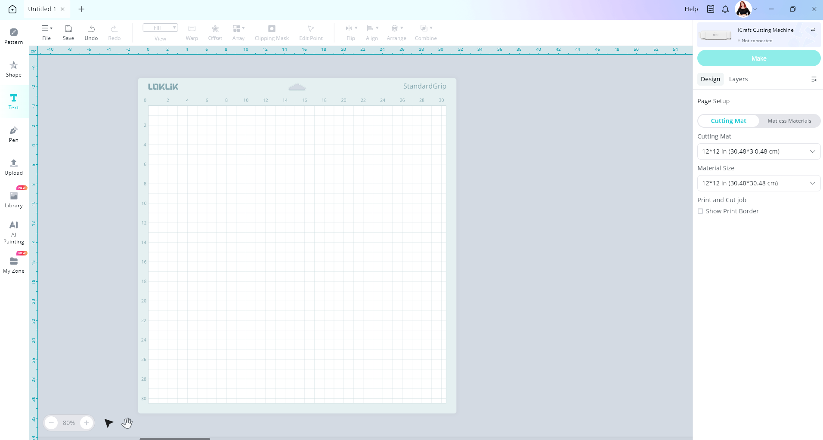Select the Shape tool
The image size is (823, 440).
14,69
